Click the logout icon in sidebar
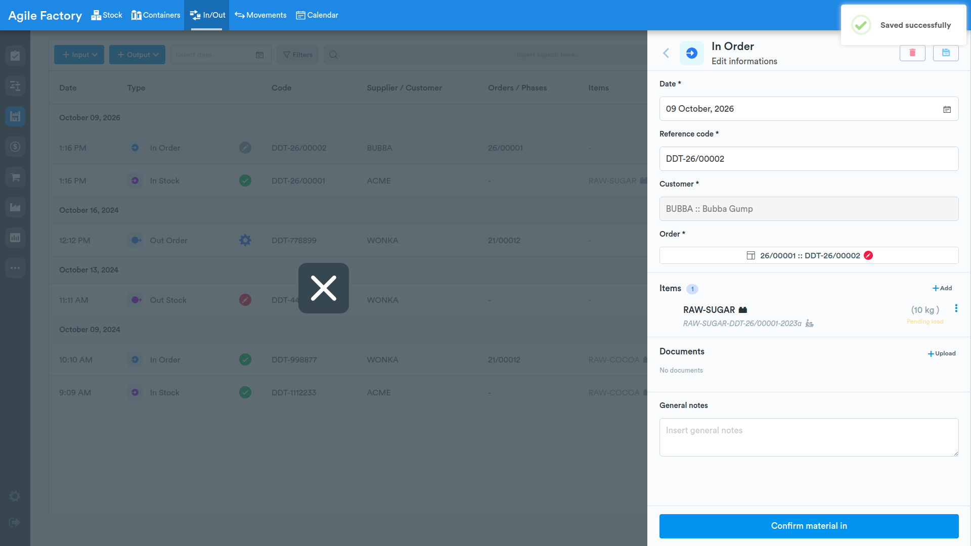971x546 pixels. pos(15,523)
